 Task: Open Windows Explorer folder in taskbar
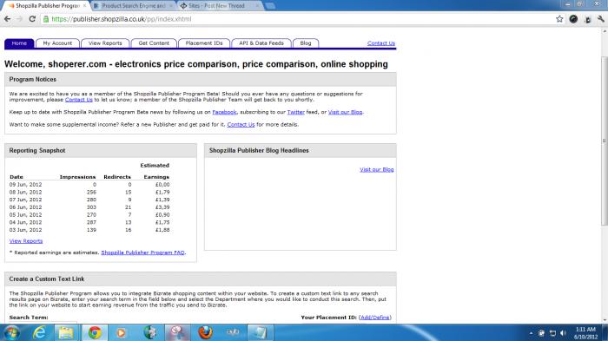point(66,332)
